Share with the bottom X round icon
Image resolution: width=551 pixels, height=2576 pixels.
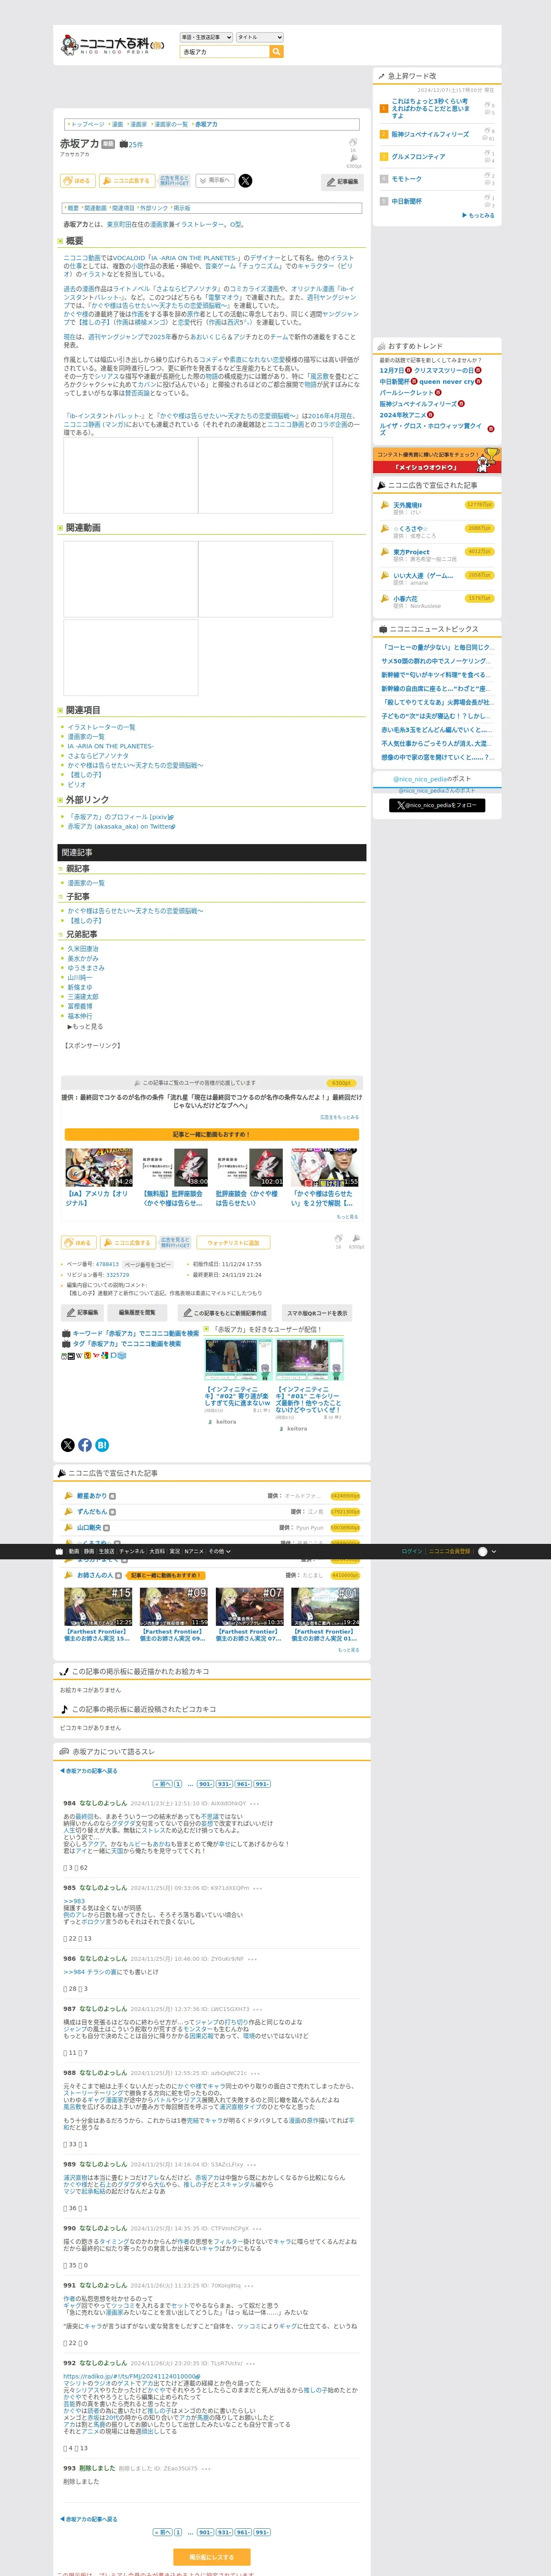coord(68,1445)
